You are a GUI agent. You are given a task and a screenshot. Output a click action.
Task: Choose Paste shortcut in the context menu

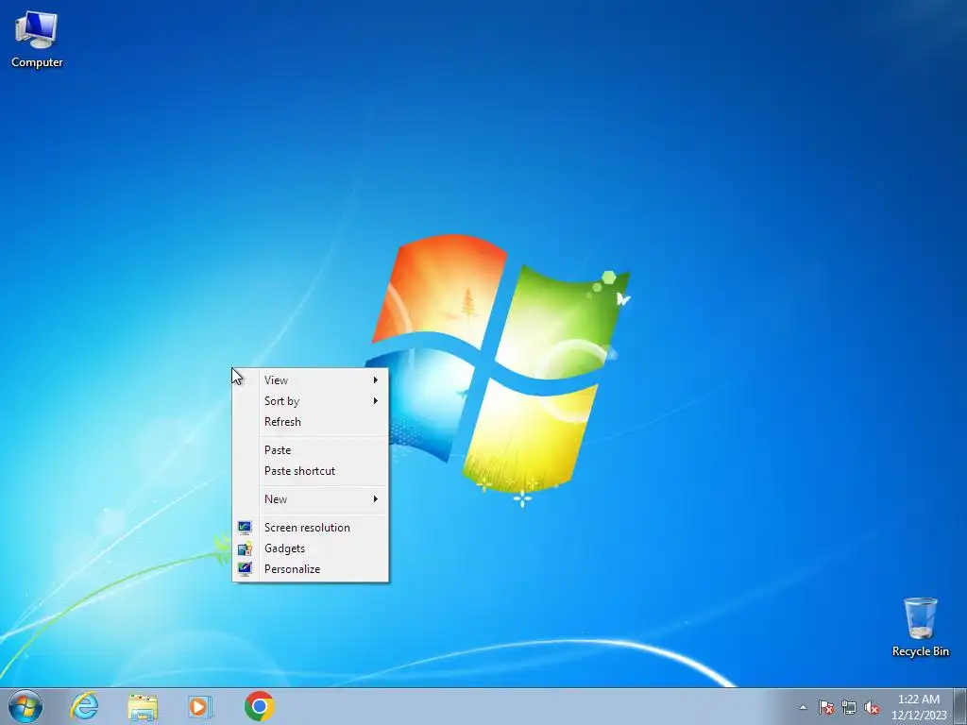click(x=310, y=471)
